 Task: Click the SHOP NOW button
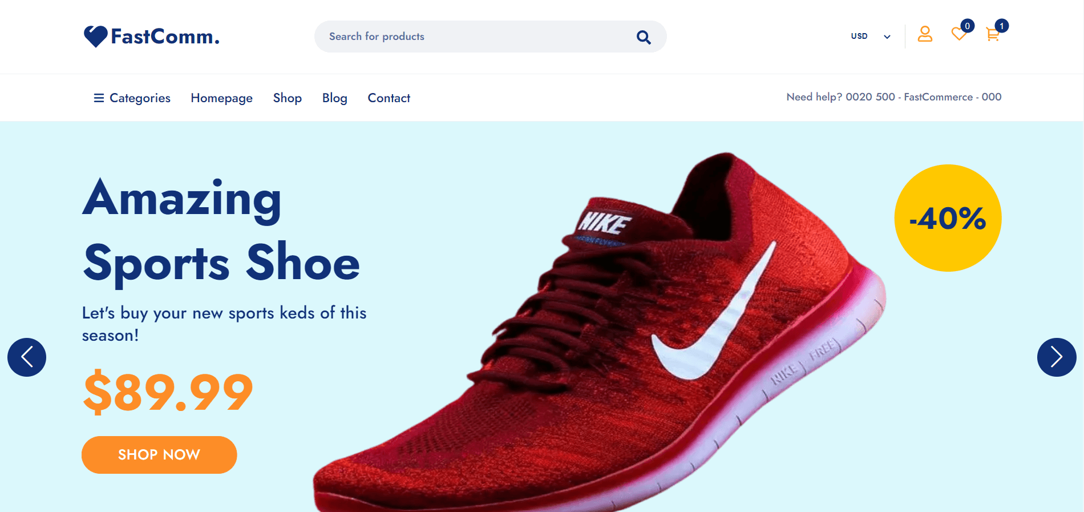pyautogui.click(x=159, y=455)
